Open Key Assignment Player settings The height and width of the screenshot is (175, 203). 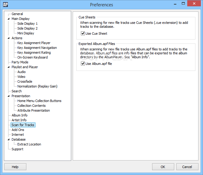pos(34,43)
